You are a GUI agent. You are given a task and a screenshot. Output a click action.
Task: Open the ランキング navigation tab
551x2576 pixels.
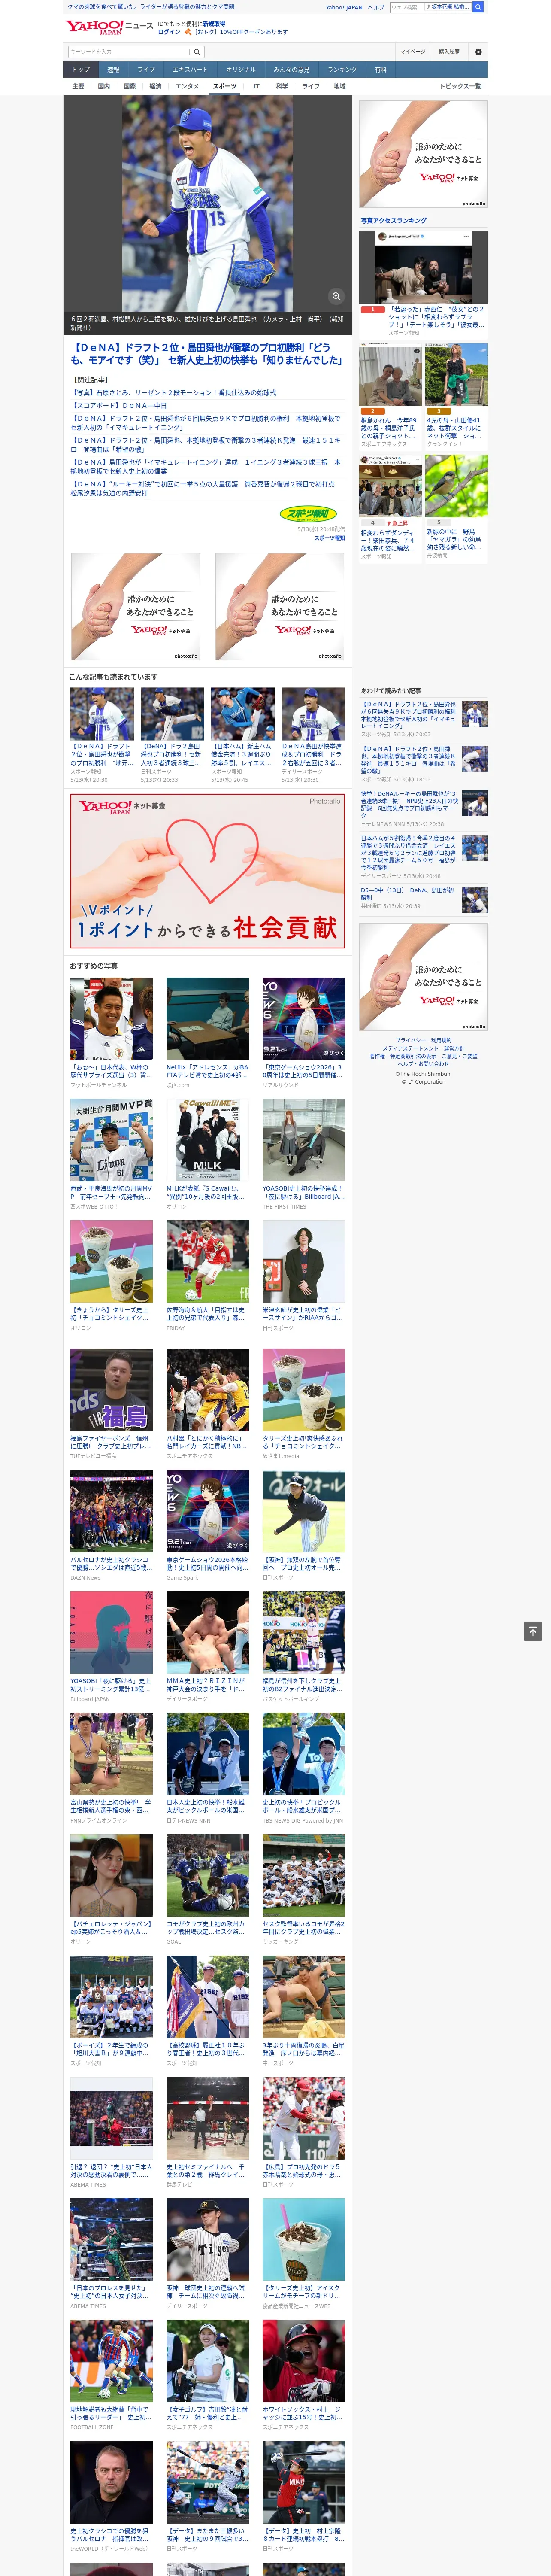(x=342, y=70)
